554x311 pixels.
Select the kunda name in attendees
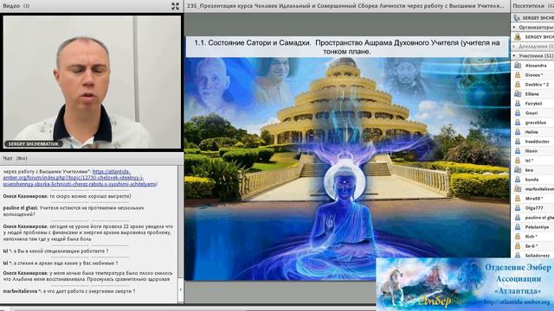pyautogui.click(x=531, y=180)
